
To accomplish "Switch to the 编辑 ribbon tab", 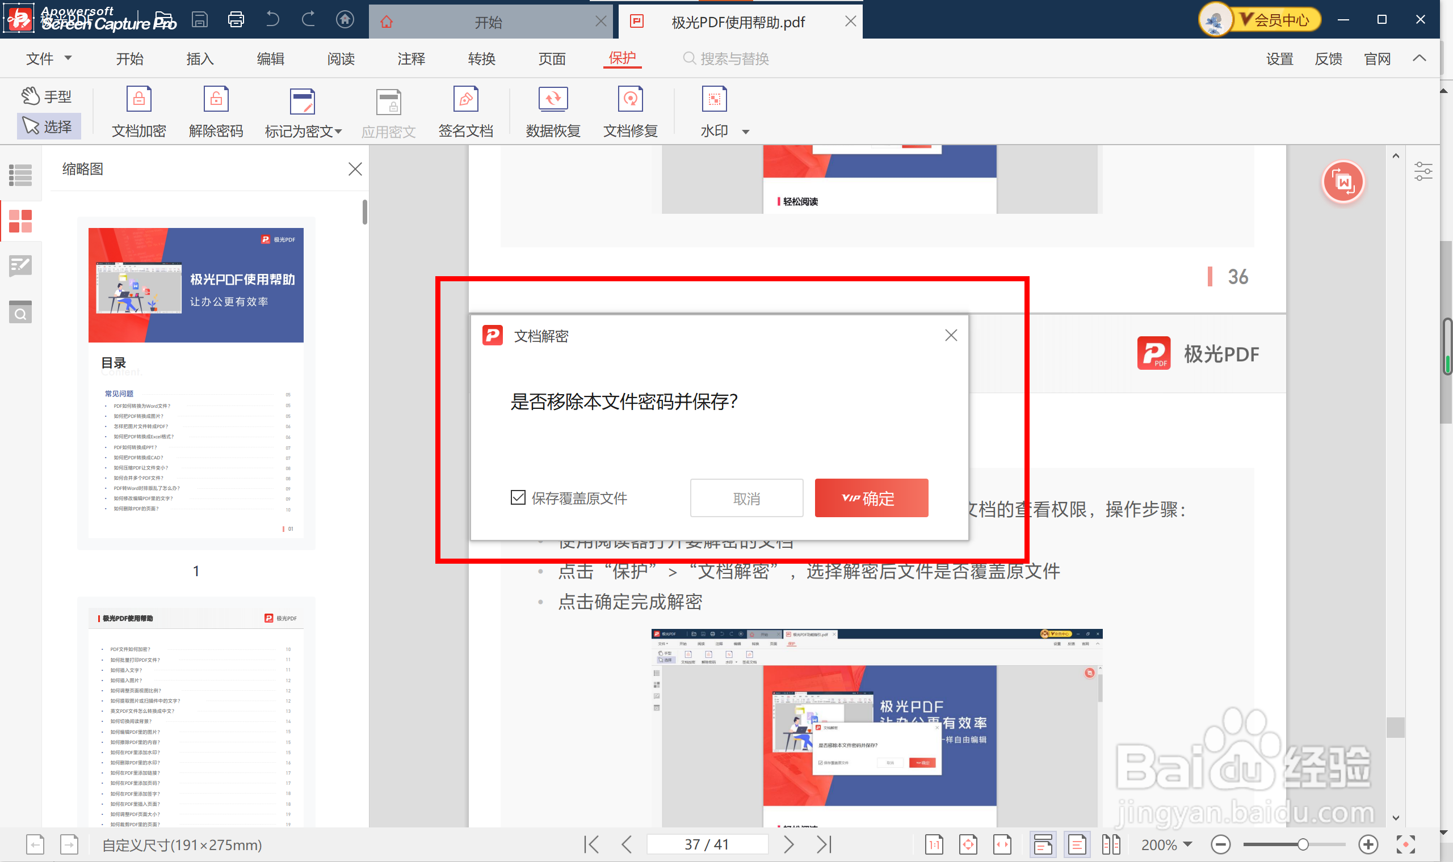I will (x=270, y=58).
